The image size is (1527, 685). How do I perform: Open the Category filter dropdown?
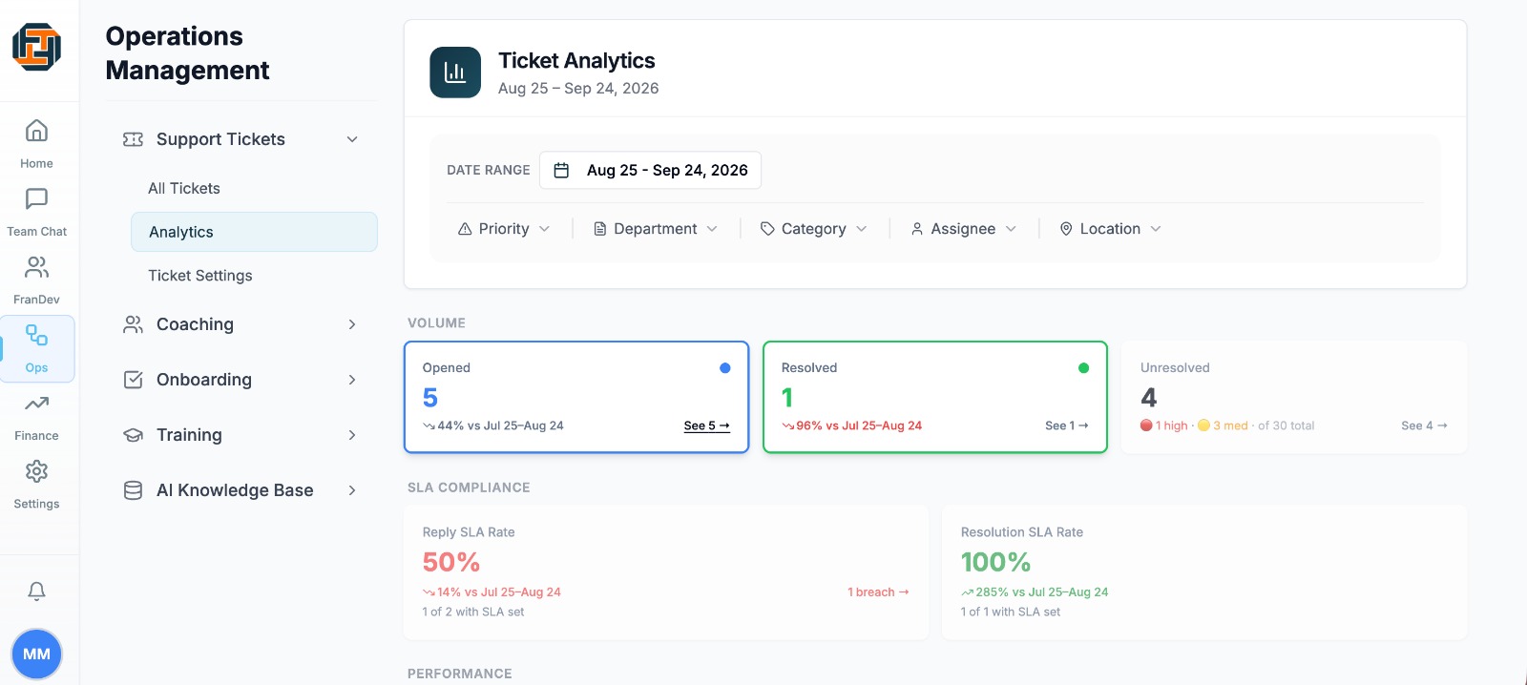814,229
